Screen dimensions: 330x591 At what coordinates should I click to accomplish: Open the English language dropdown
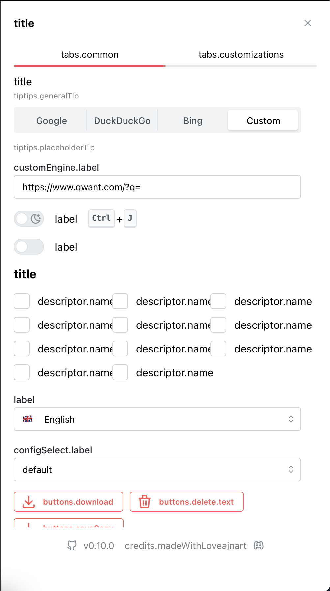tap(157, 419)
